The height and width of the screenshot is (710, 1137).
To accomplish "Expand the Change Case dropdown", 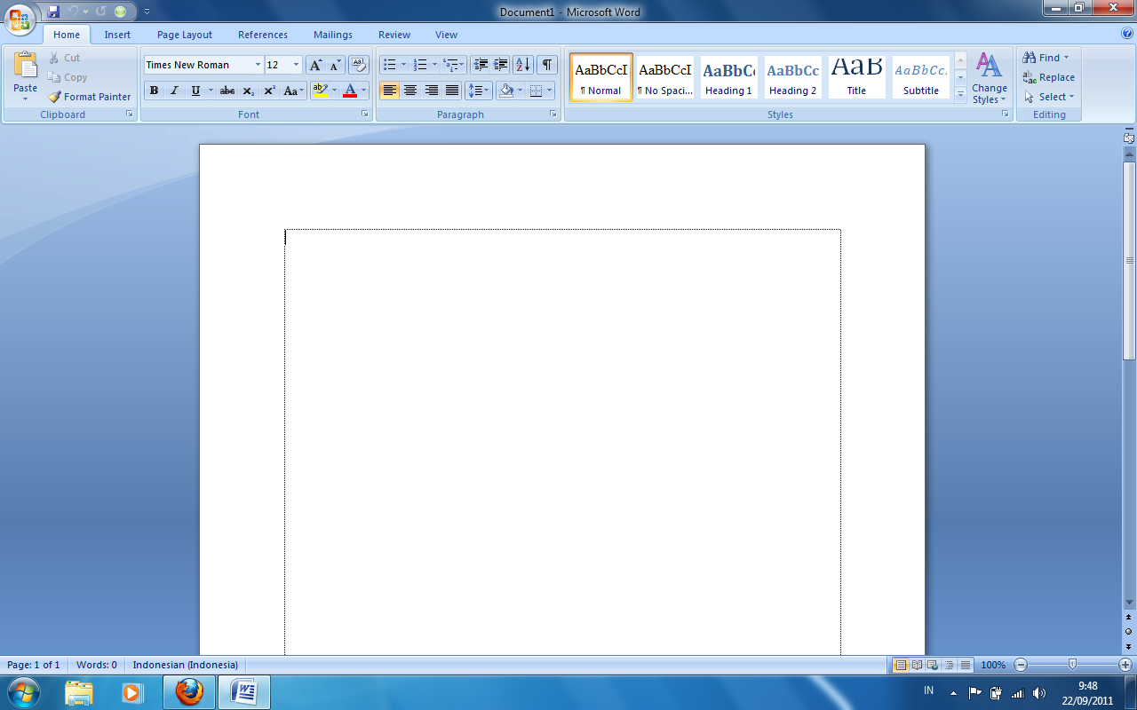I will point(293,91).
